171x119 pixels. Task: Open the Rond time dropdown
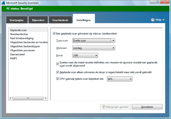pos(85,55)
